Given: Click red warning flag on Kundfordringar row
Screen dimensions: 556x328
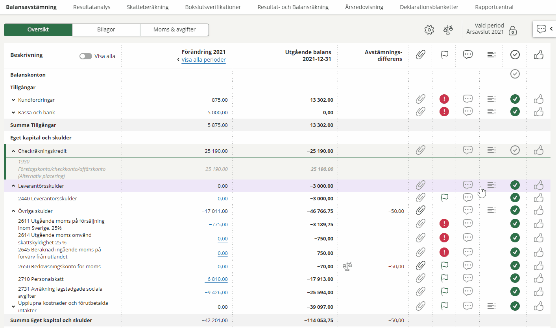Looking at the screenshot, I should pyautogui.click(x=444, y=99).
